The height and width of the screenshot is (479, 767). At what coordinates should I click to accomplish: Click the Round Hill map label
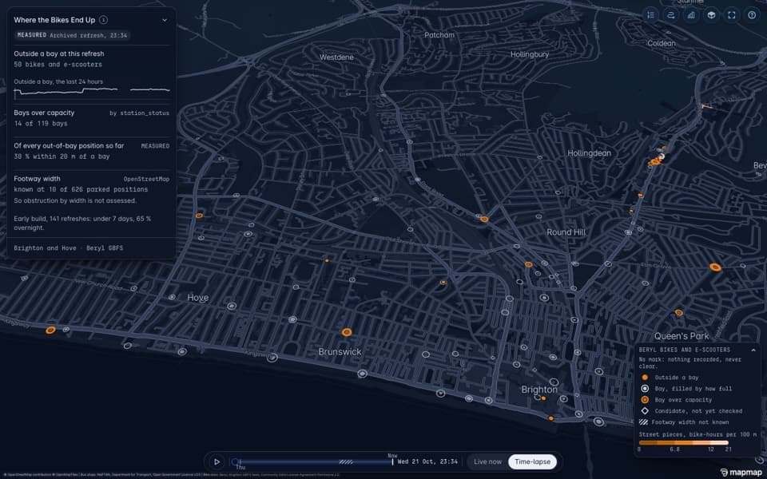(x=566, y=232)
